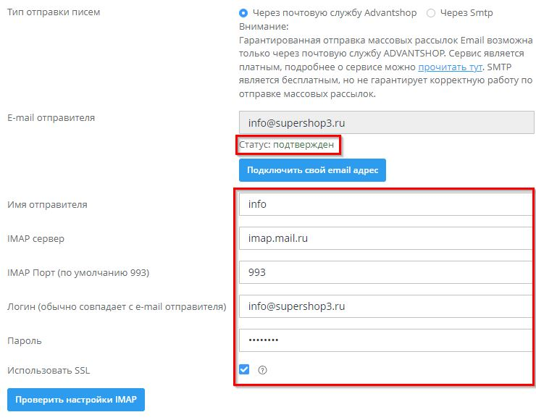Click the "Использовать SSL" label text
The width and height of the screenshot is (536, 420).
pyautogui.click(x=49, y=371)
